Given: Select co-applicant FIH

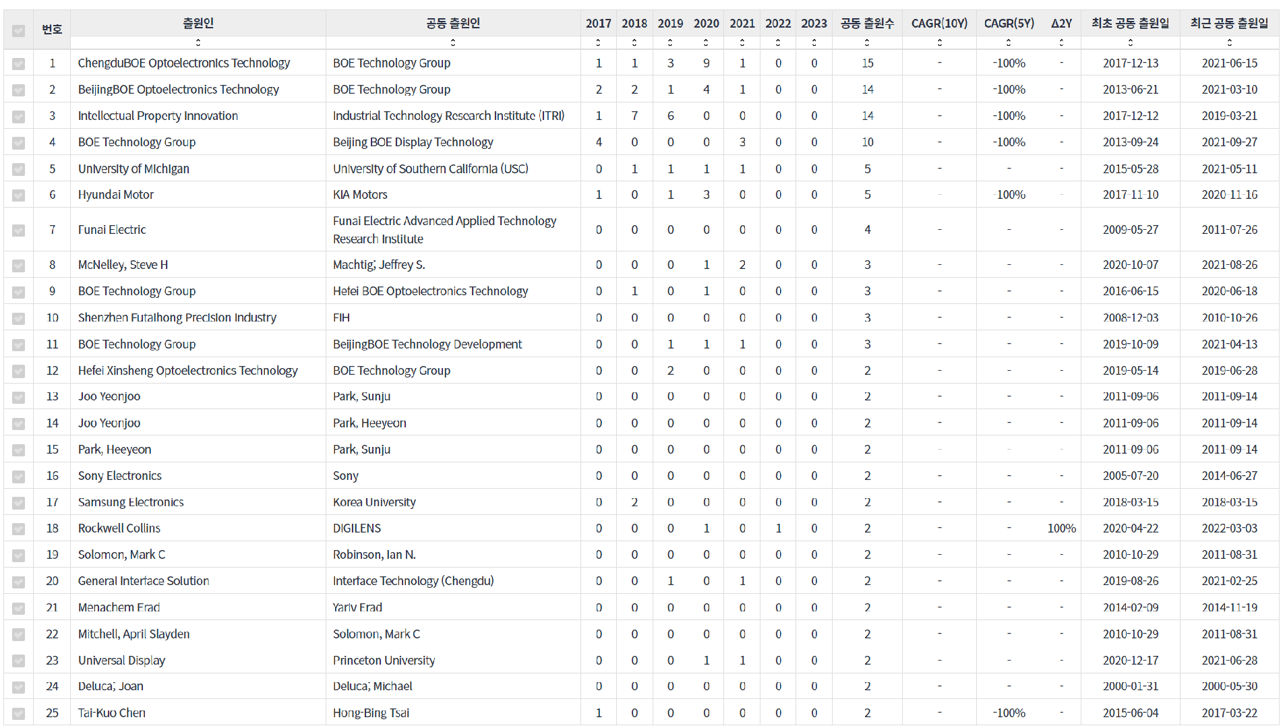Looking at the screenshot, I should [341, 317].
